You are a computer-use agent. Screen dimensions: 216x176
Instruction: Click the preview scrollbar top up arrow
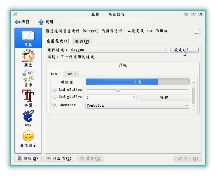click(193, 81)
